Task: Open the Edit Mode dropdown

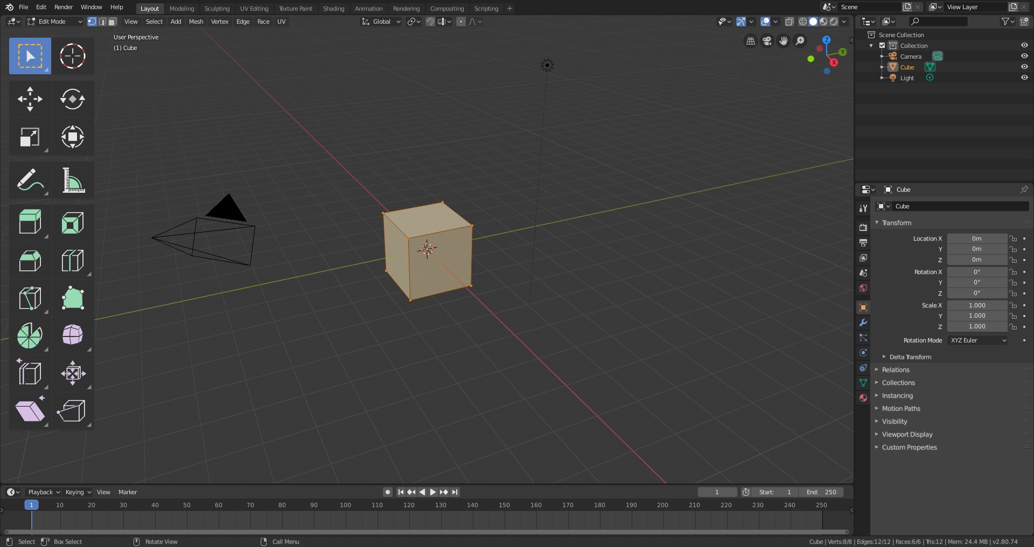Action: click(54, 22)
